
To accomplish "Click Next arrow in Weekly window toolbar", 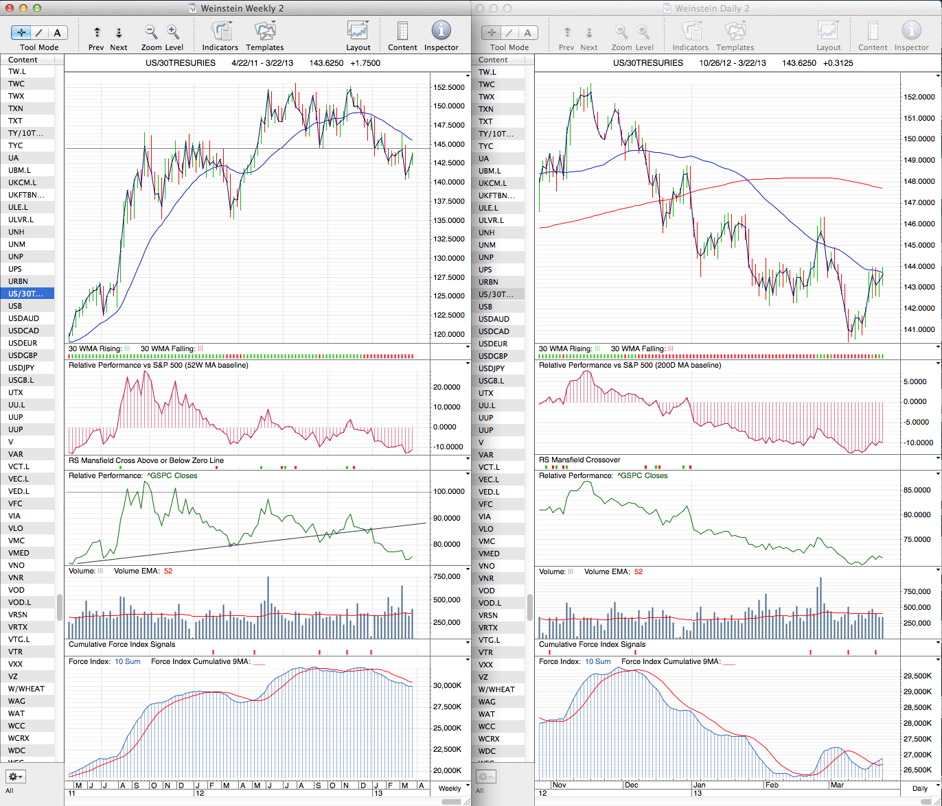I will [119, 33].
